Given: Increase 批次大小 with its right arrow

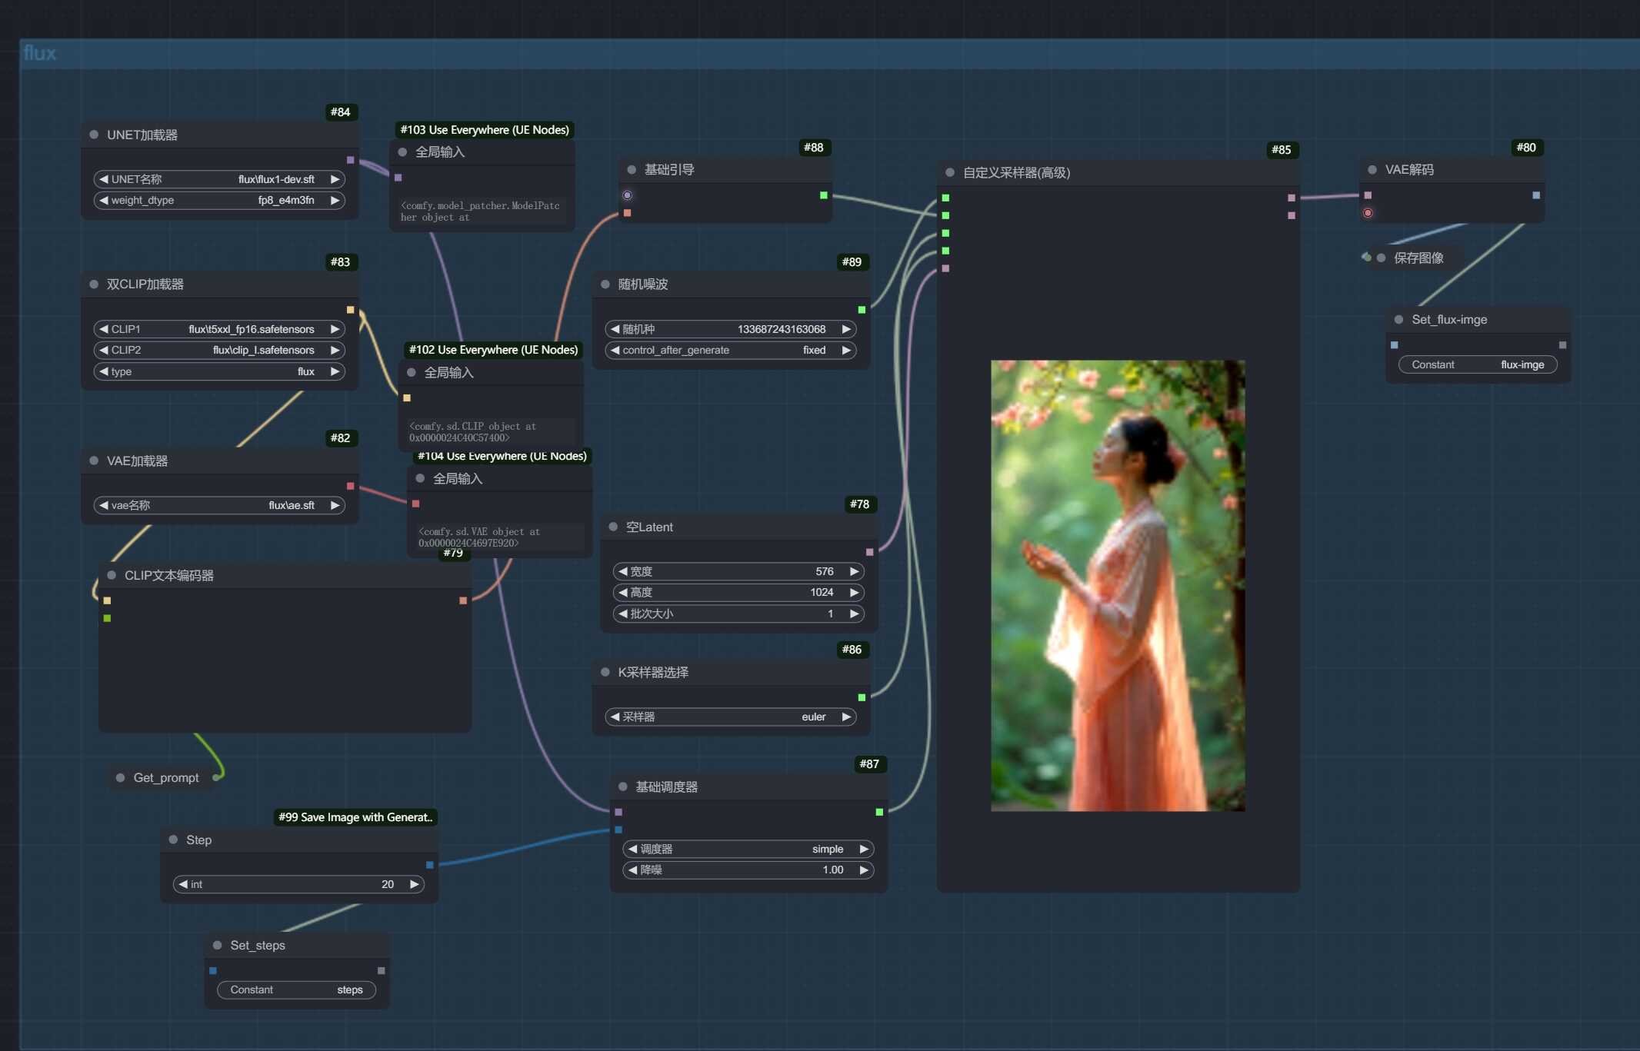Looking at the screenshot, I should pyautogui.click(x=854, y=614).
